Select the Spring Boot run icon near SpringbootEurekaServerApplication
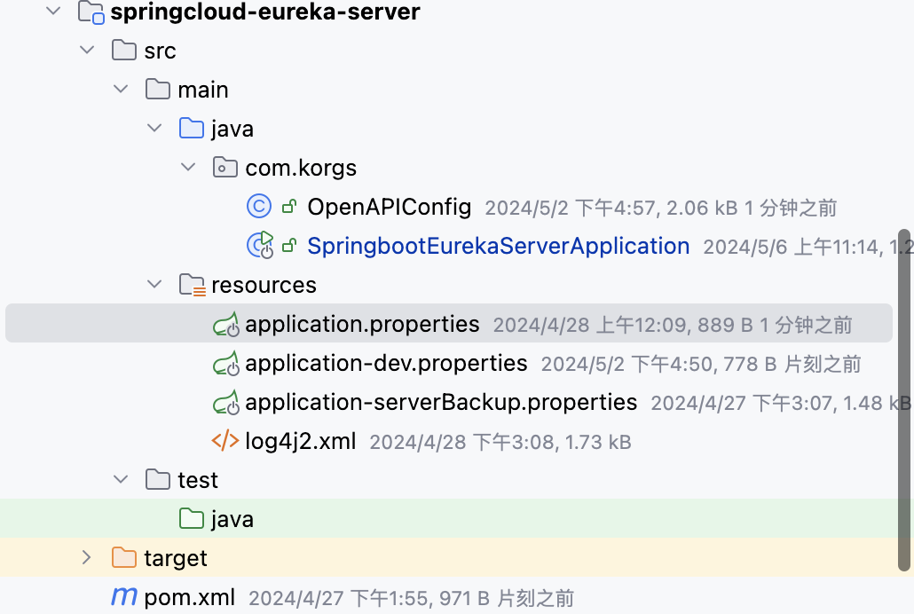The width and height of the screenshot is (914, 614). tap(259, 246)
